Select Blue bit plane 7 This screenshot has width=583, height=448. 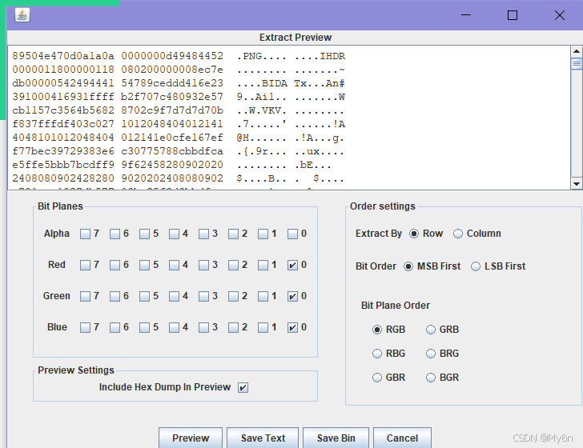click(x=85, y=327)
